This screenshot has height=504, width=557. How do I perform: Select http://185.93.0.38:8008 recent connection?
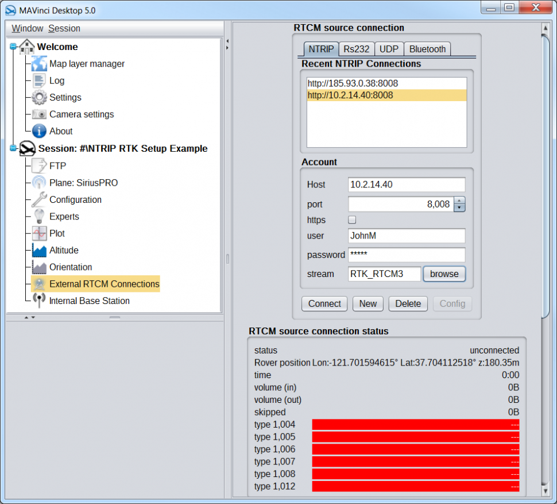(x=386, y=83)
